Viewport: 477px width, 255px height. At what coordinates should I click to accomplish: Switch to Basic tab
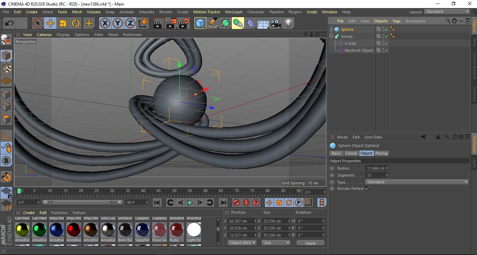[x=336, y=153]
